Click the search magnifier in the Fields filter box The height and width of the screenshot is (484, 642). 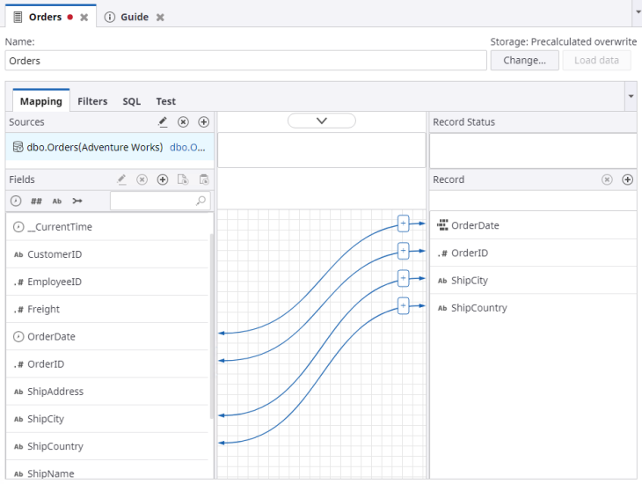click(201, 202)
